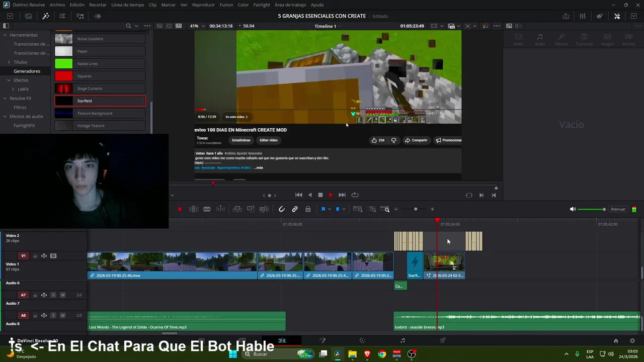
Task: Expand the Títulos tree item
Action: [9, 62]
